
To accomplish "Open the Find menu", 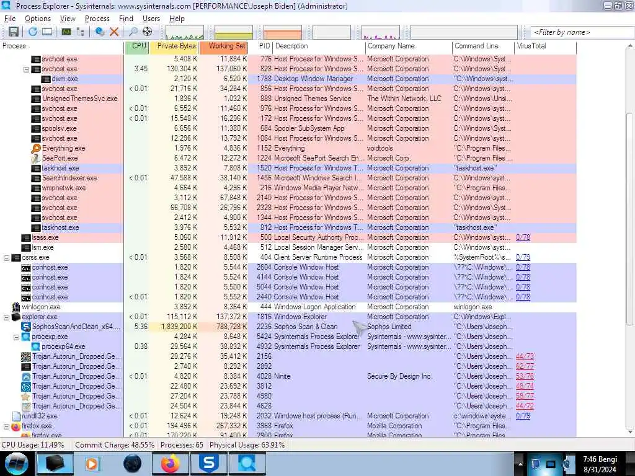I will tap(126, 19).
